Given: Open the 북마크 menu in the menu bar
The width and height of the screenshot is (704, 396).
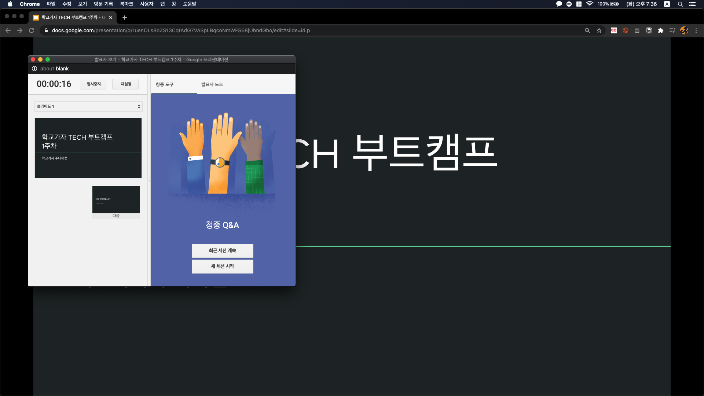Looking at the screenshot, I should tap(126, 4).
